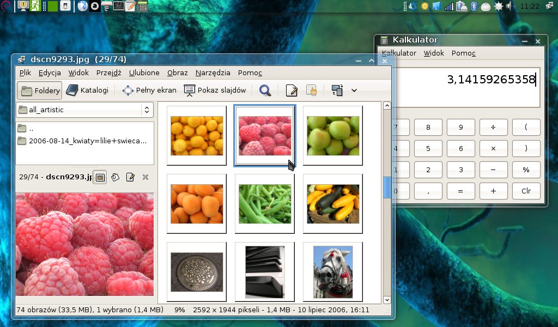This screenshot has width=558, height=327.
Task: Select the apricots thumbnail
Action: tap(197, 204)
